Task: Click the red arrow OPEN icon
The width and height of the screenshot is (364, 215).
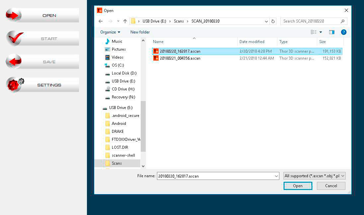Action: tap(14, 15)
